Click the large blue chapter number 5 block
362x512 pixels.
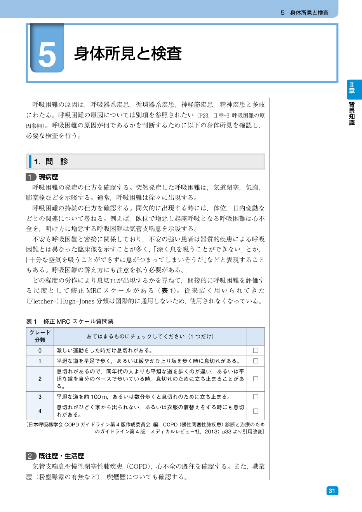tap(47, 48)
